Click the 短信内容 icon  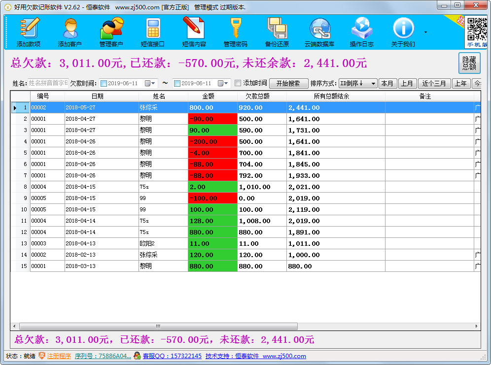194,32
